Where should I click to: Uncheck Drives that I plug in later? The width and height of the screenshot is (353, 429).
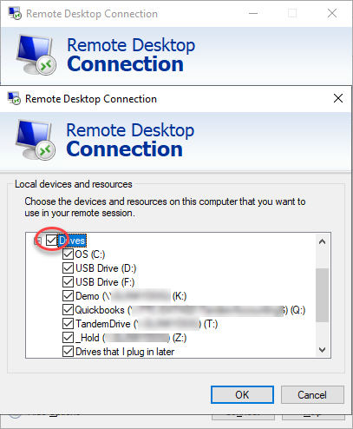(x=68, y=352)
